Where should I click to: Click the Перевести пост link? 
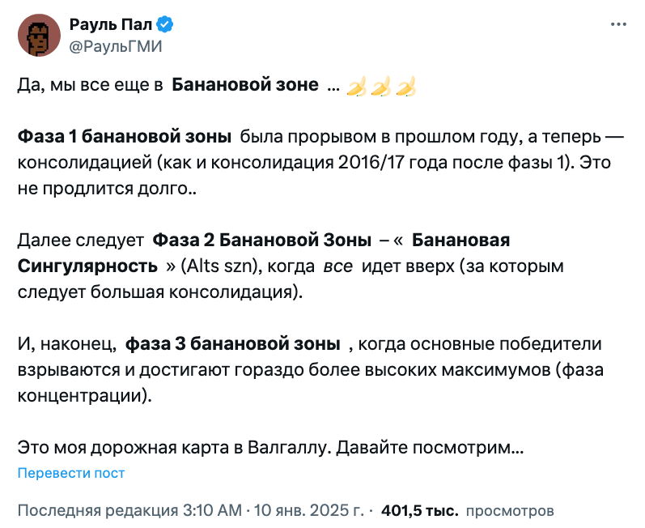coord(71,473)
